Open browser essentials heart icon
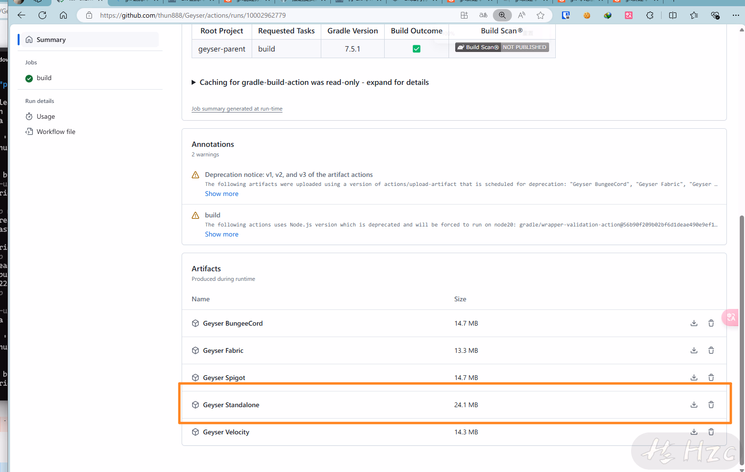Screen dimensions: 745x472 point(715,15)
